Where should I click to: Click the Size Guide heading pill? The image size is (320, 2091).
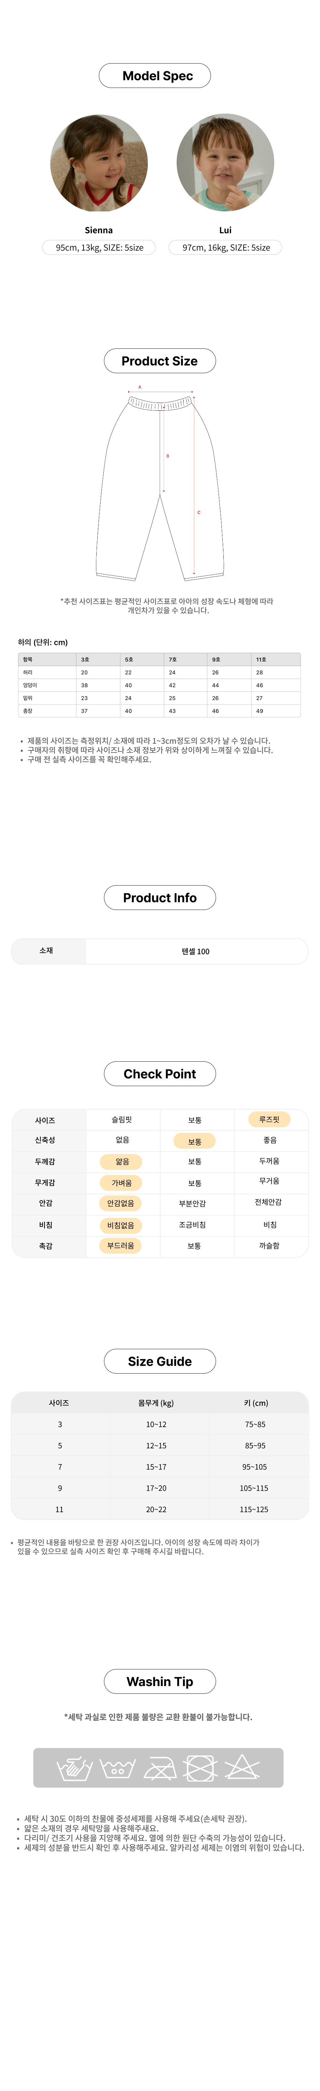(160, 1361)
